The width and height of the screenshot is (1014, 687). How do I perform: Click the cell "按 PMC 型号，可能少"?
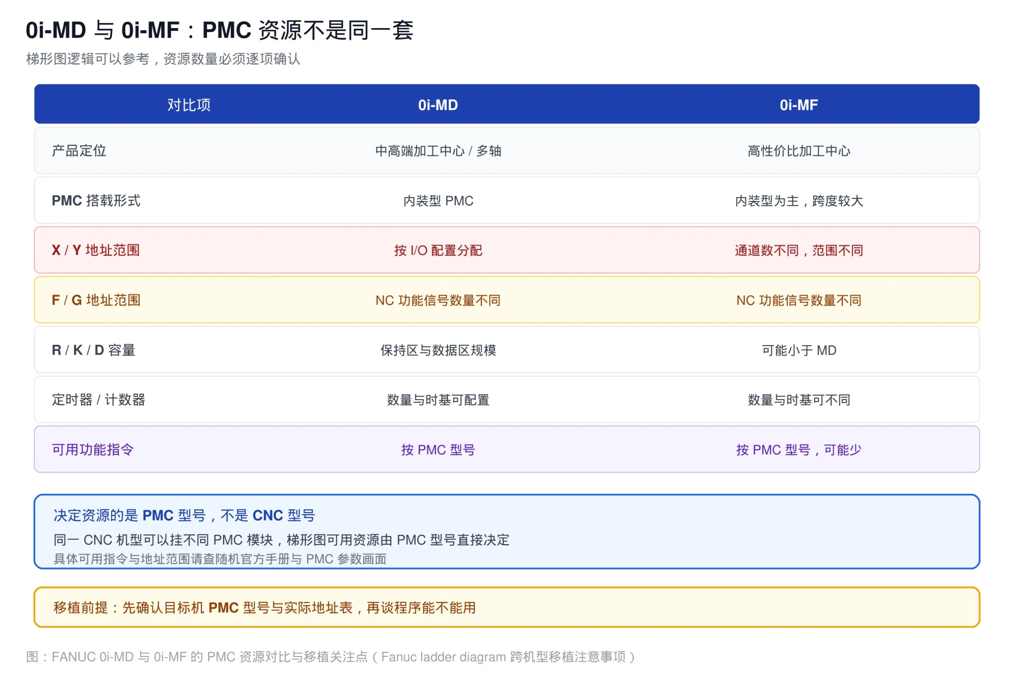799,450
